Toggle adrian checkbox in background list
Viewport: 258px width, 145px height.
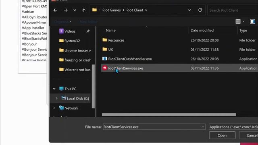(23, 12)
